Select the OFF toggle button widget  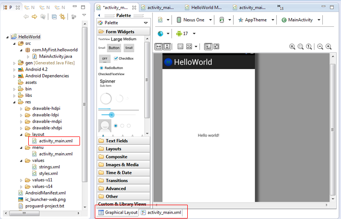pyautogui.click(x=105, y=59)
